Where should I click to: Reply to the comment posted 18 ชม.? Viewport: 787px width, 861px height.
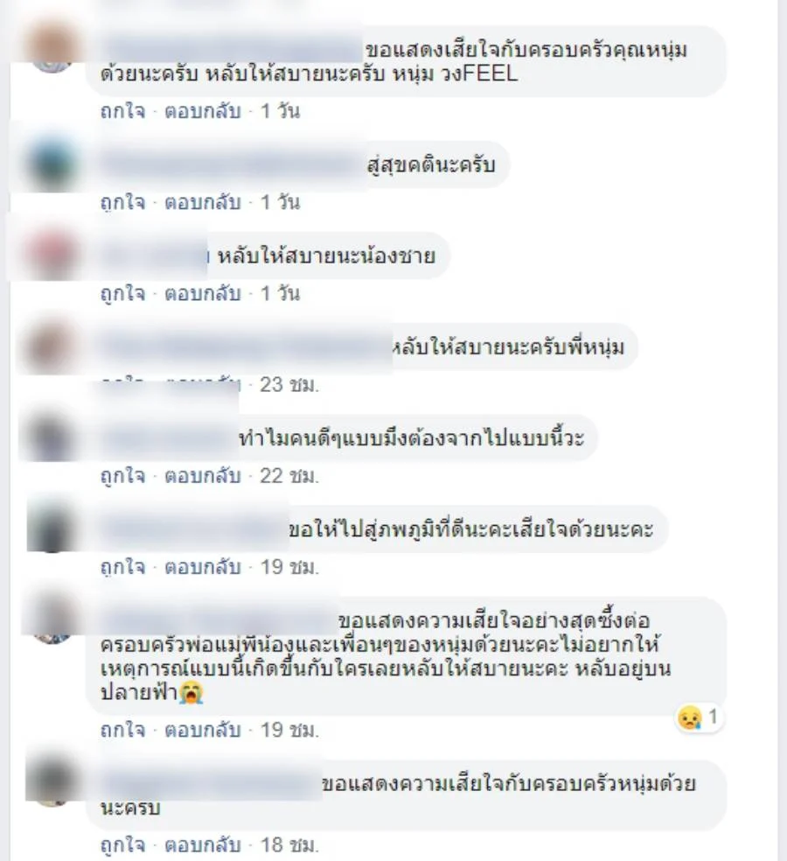[203, 844]
